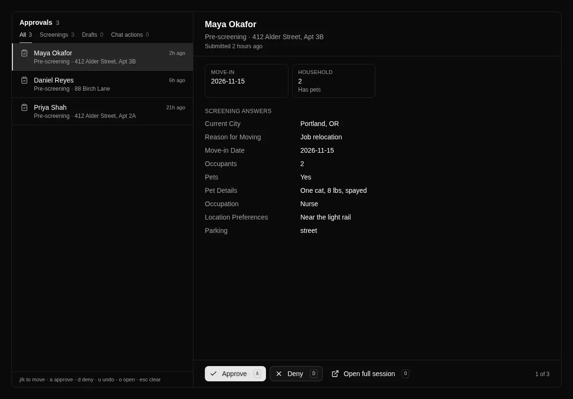The height and width of the screenshot is (399, 573).
Task: Click the Move-in summary card
Action: pos(246,81)
